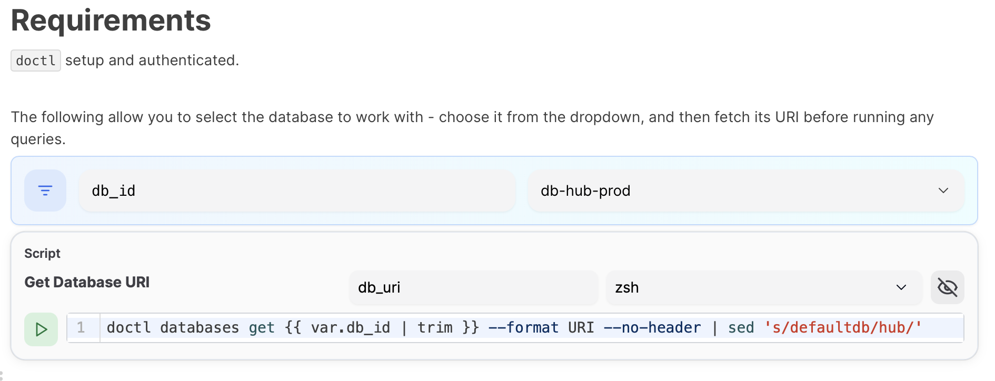
Task: Run the Get Database URI script
Action: point(41,329)
